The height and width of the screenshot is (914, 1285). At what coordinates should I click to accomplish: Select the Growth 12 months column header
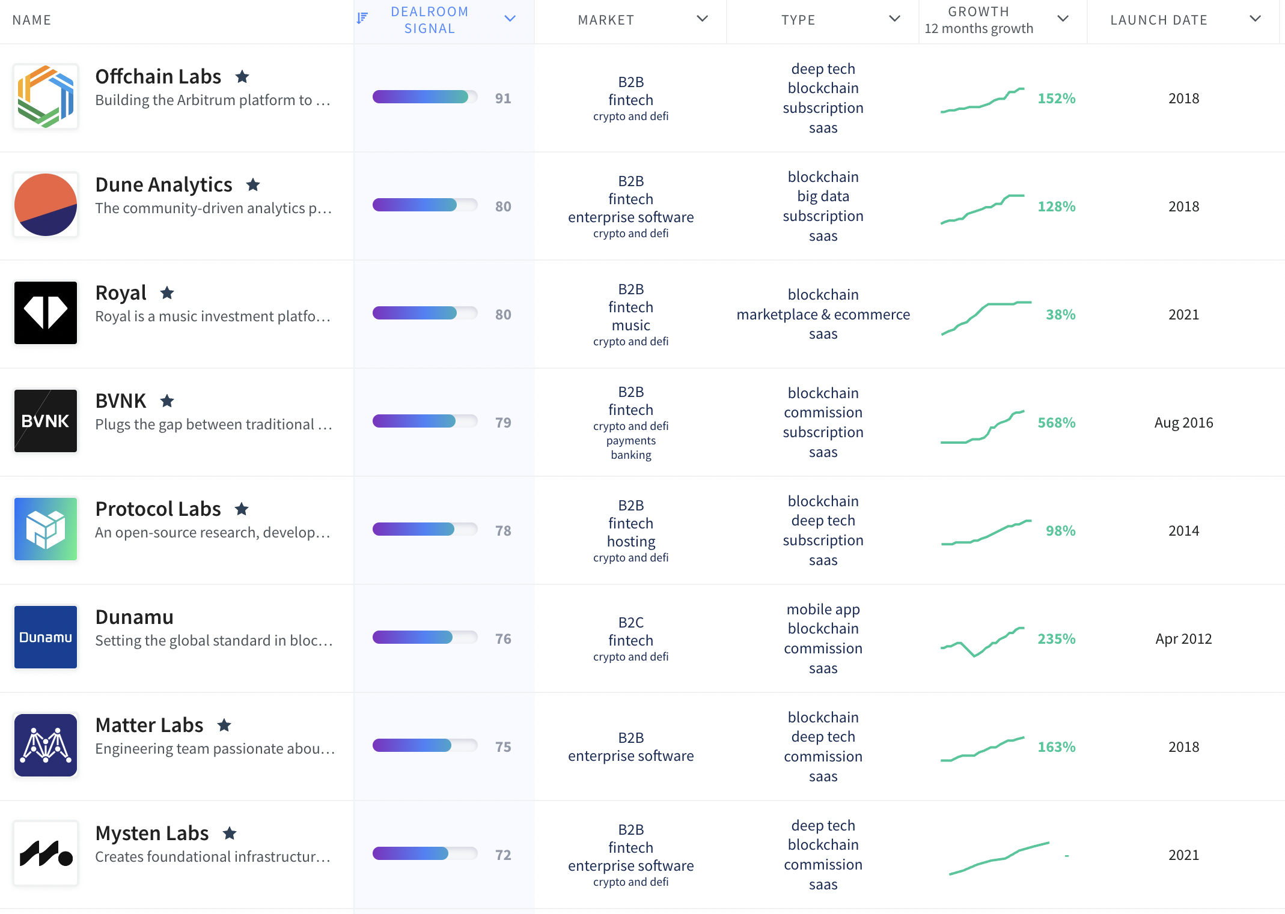978,19
